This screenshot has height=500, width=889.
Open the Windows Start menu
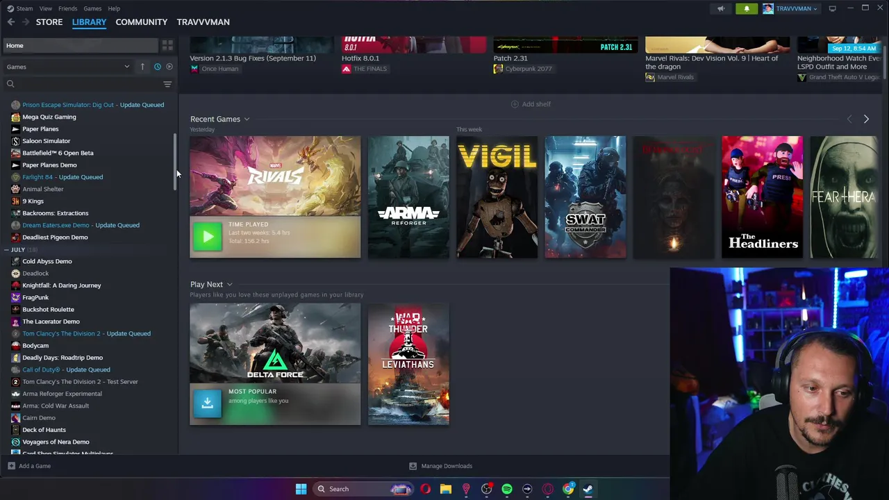point(301,489)
